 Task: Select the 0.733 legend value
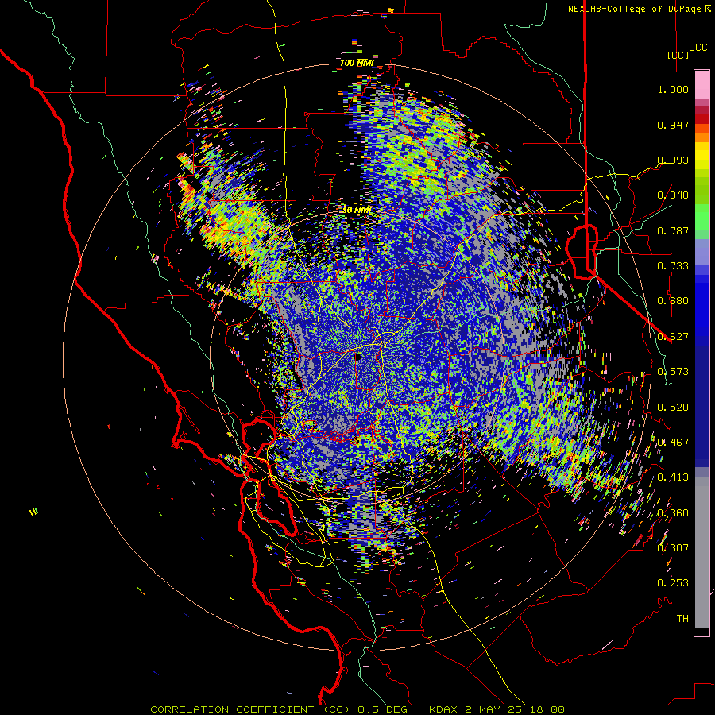tap(673, 266)
